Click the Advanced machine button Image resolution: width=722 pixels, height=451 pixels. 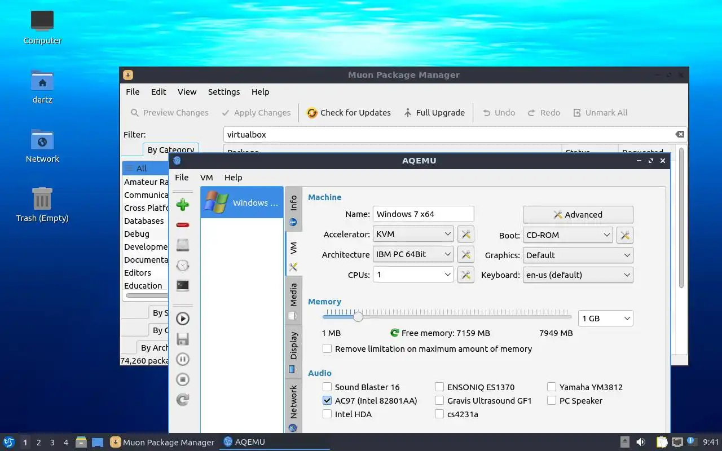tap(578, 215)
